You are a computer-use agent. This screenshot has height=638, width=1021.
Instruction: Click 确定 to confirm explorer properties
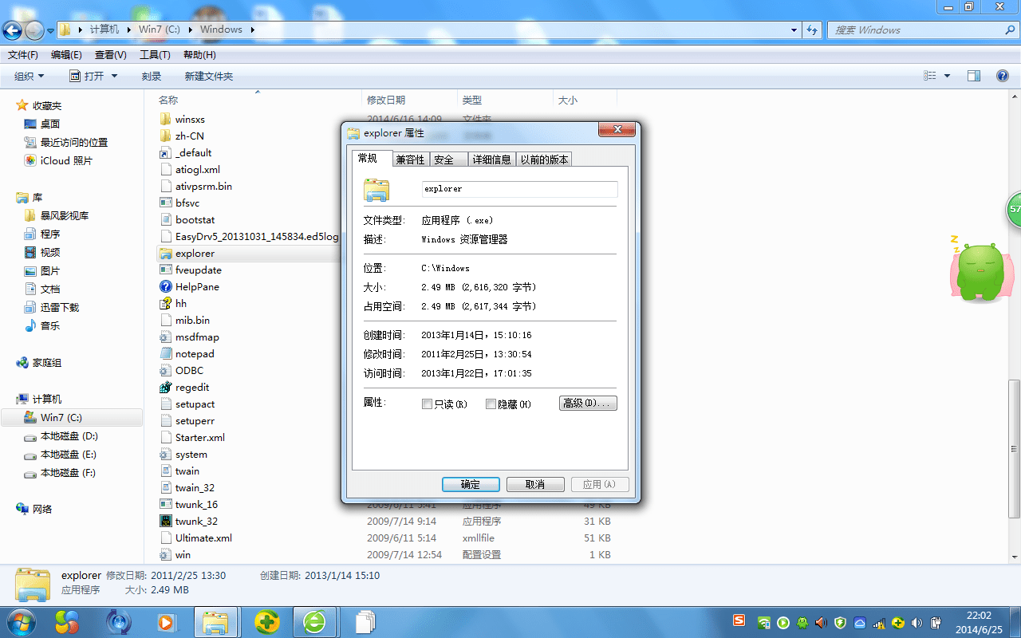tap(471, 484)
